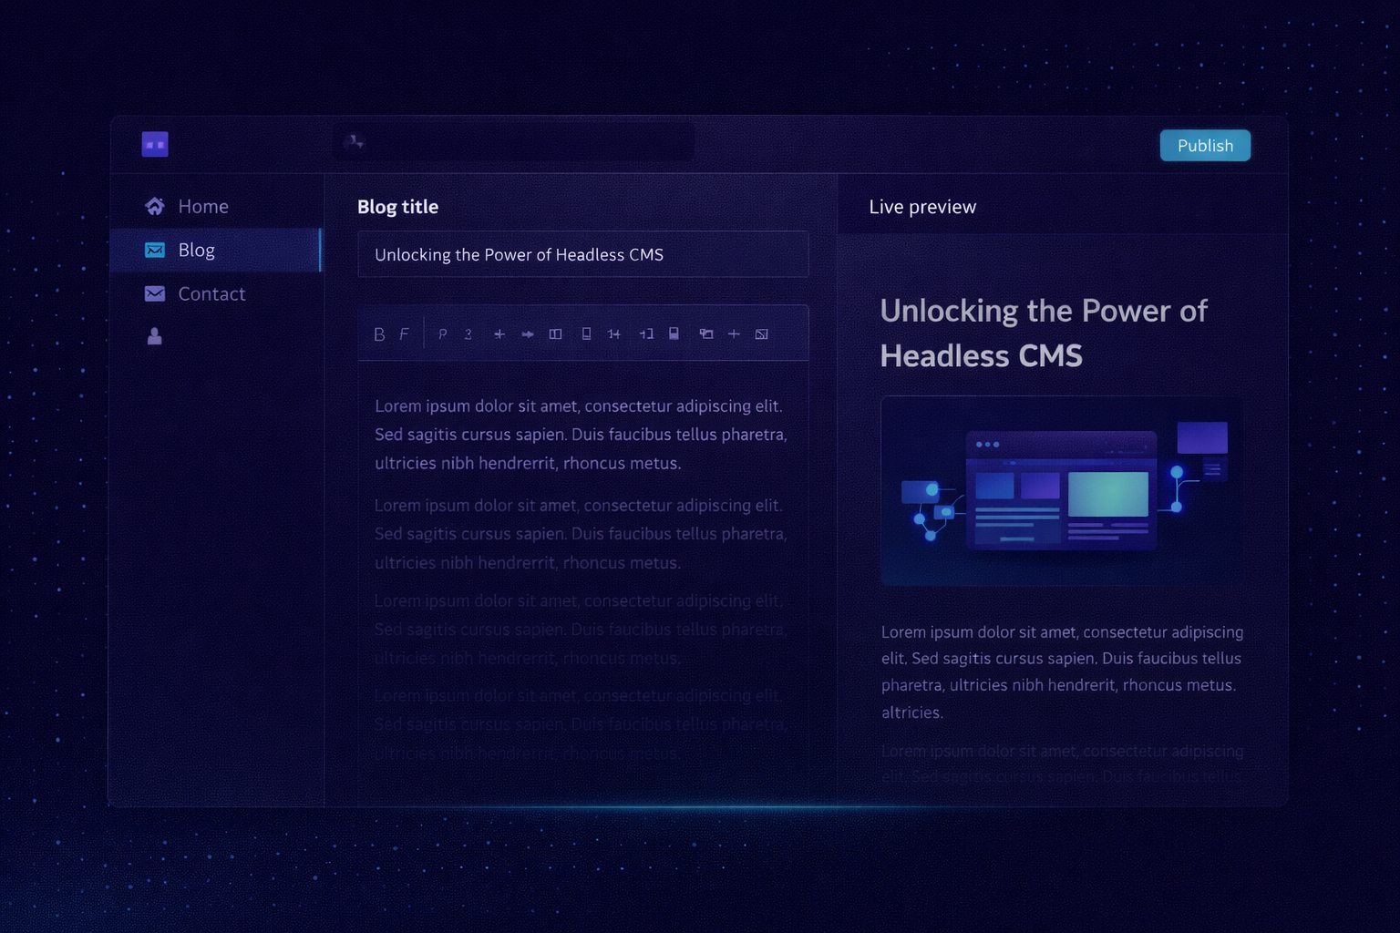Viewport: 1400px width, 933px height.
Task: Toggle the heading level icon labeled with a number
Action: 468,333
